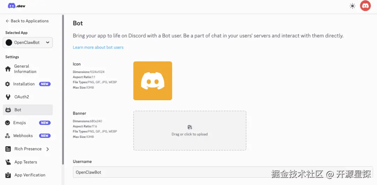The height and width of the screenshot is (185, 377).
Task: Open the red Discord profile avatar
Action: point(365,6)
